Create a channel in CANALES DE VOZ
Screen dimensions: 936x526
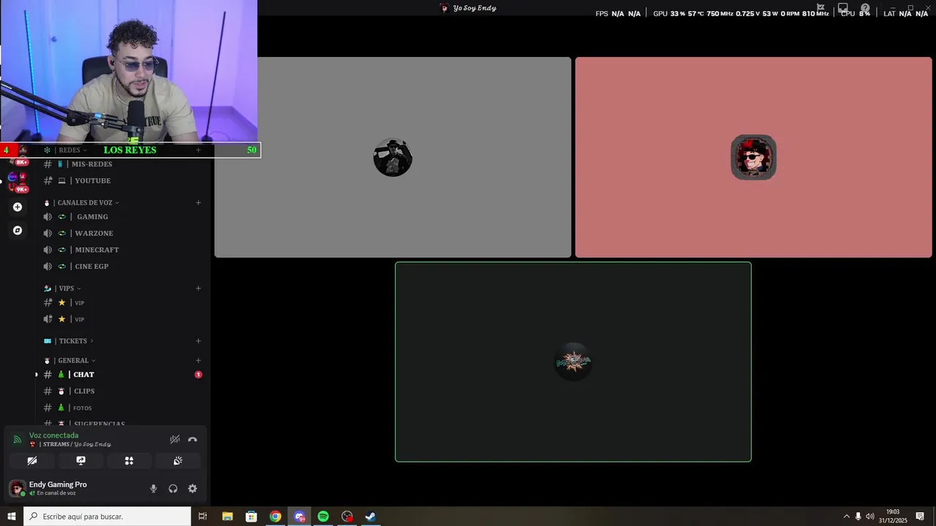[x=198, y=202]
